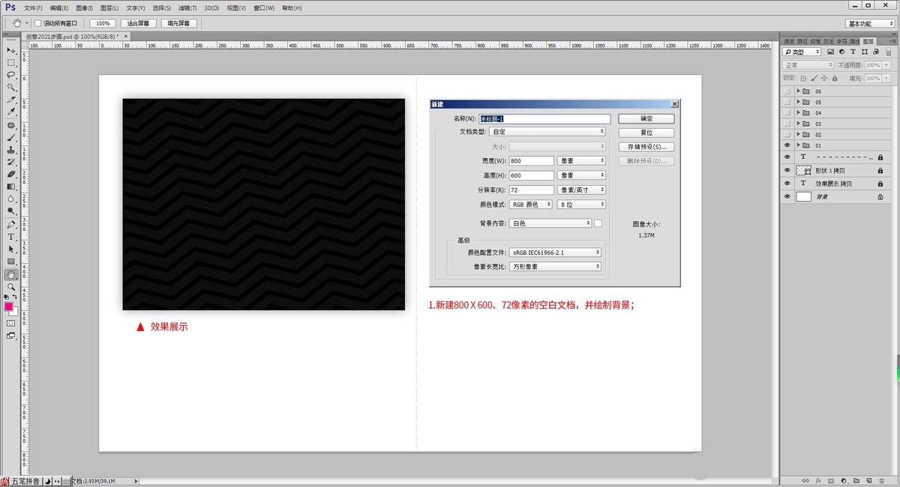The image size is (900, 487).
Task: Select the Clone Stamp tool
Action: click(11, 150)
